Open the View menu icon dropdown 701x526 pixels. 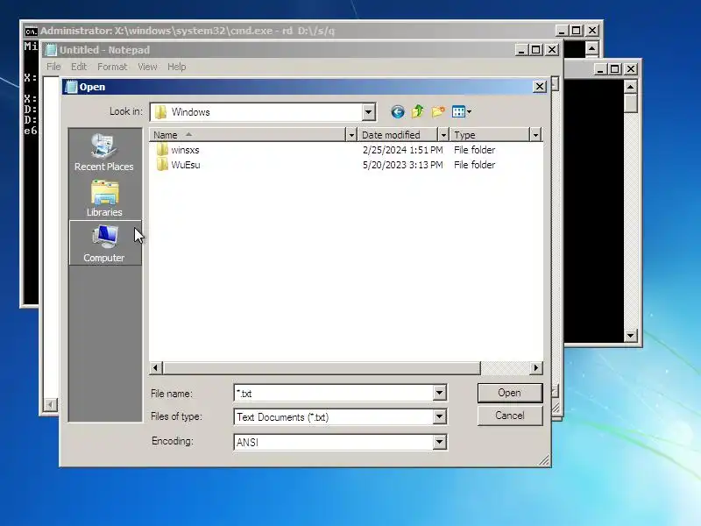click(x=462, y=111)
